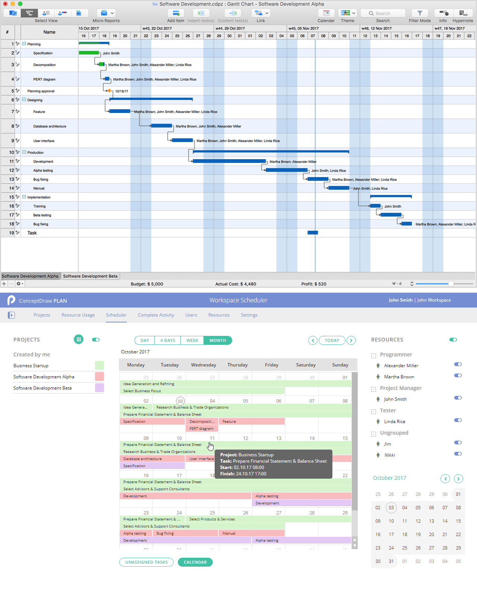Open the Users tab
The image size is (477, 592).
[191, 315]
